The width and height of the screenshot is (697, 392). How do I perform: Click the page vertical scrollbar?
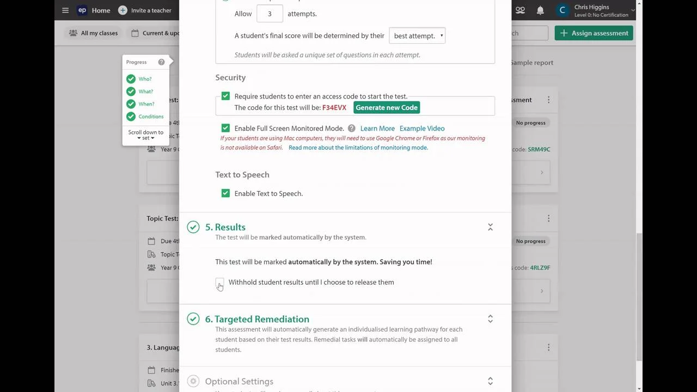click(639, 297)
